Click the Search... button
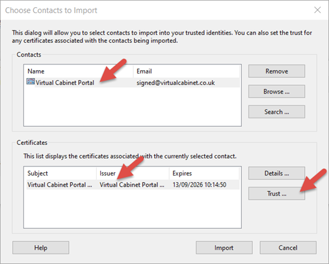This screenshot has width=329, height=264. (x=276, y=112)
